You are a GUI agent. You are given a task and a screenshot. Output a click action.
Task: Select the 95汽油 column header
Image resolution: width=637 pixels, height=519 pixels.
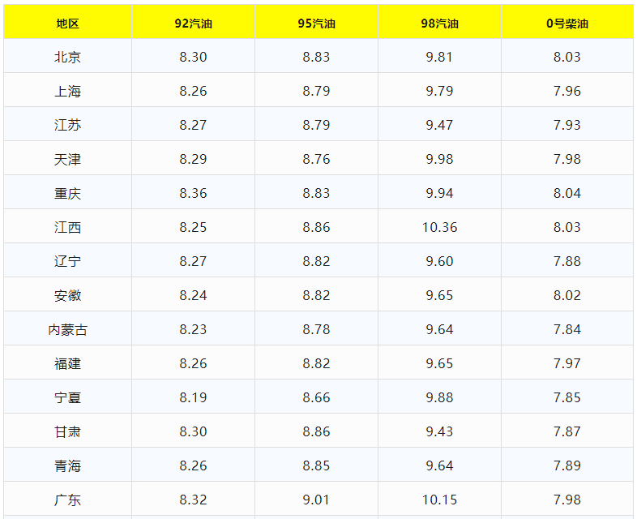click(x=316, y=24)
